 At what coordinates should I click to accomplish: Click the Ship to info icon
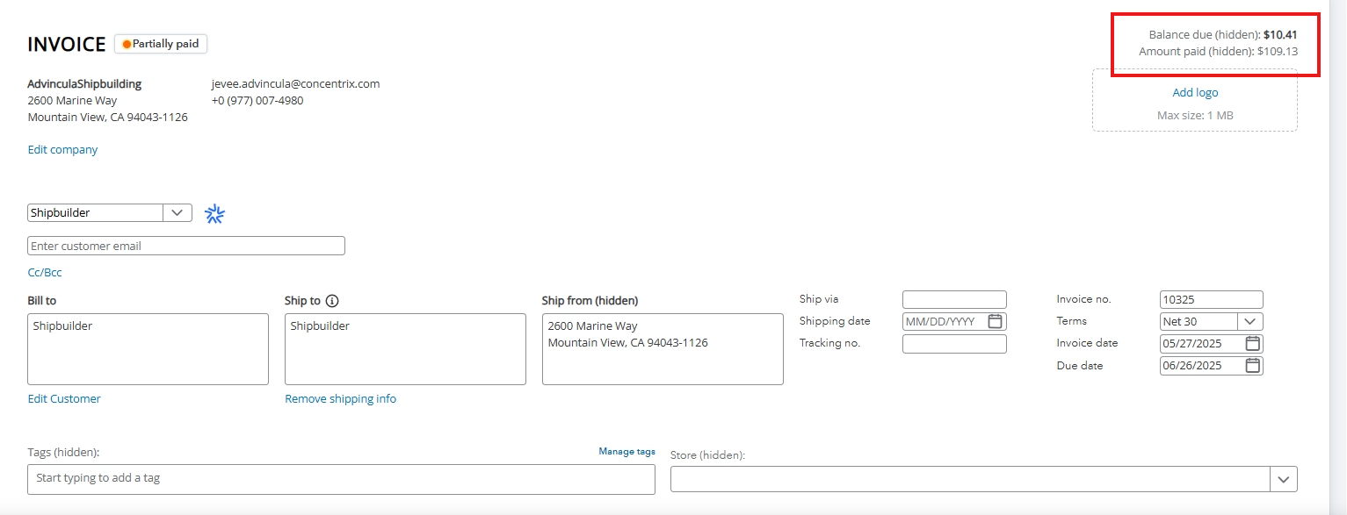(332, 301)
